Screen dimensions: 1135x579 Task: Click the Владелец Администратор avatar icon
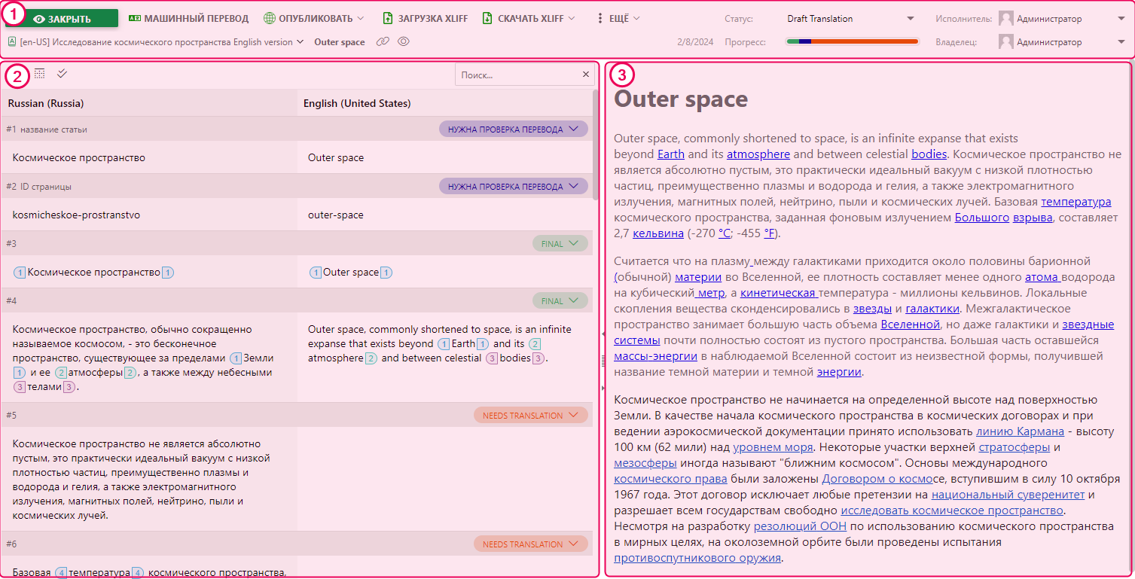point(1005,42)
